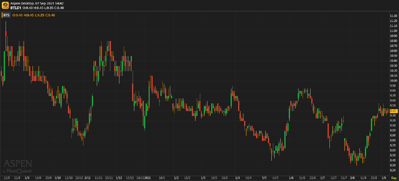Viewport: 399px width, 181px height.
Task: Click the 1/4 date axis label
Action: coord(237,178)
